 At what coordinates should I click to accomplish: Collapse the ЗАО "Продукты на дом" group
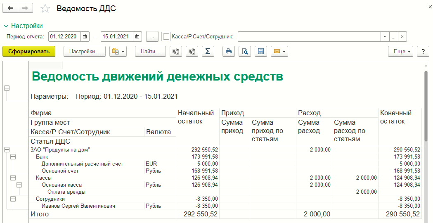(7, 150)
